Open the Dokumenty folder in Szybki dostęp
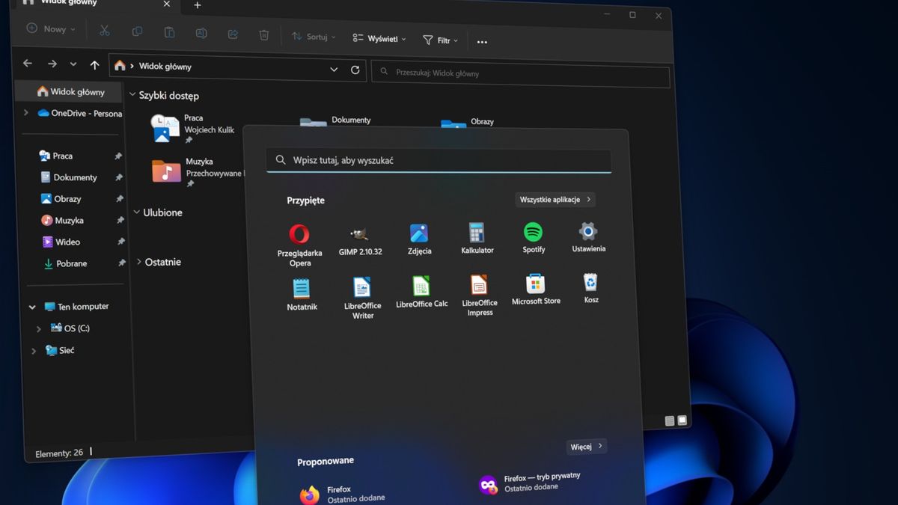The image size is (898, 505). 335,121
